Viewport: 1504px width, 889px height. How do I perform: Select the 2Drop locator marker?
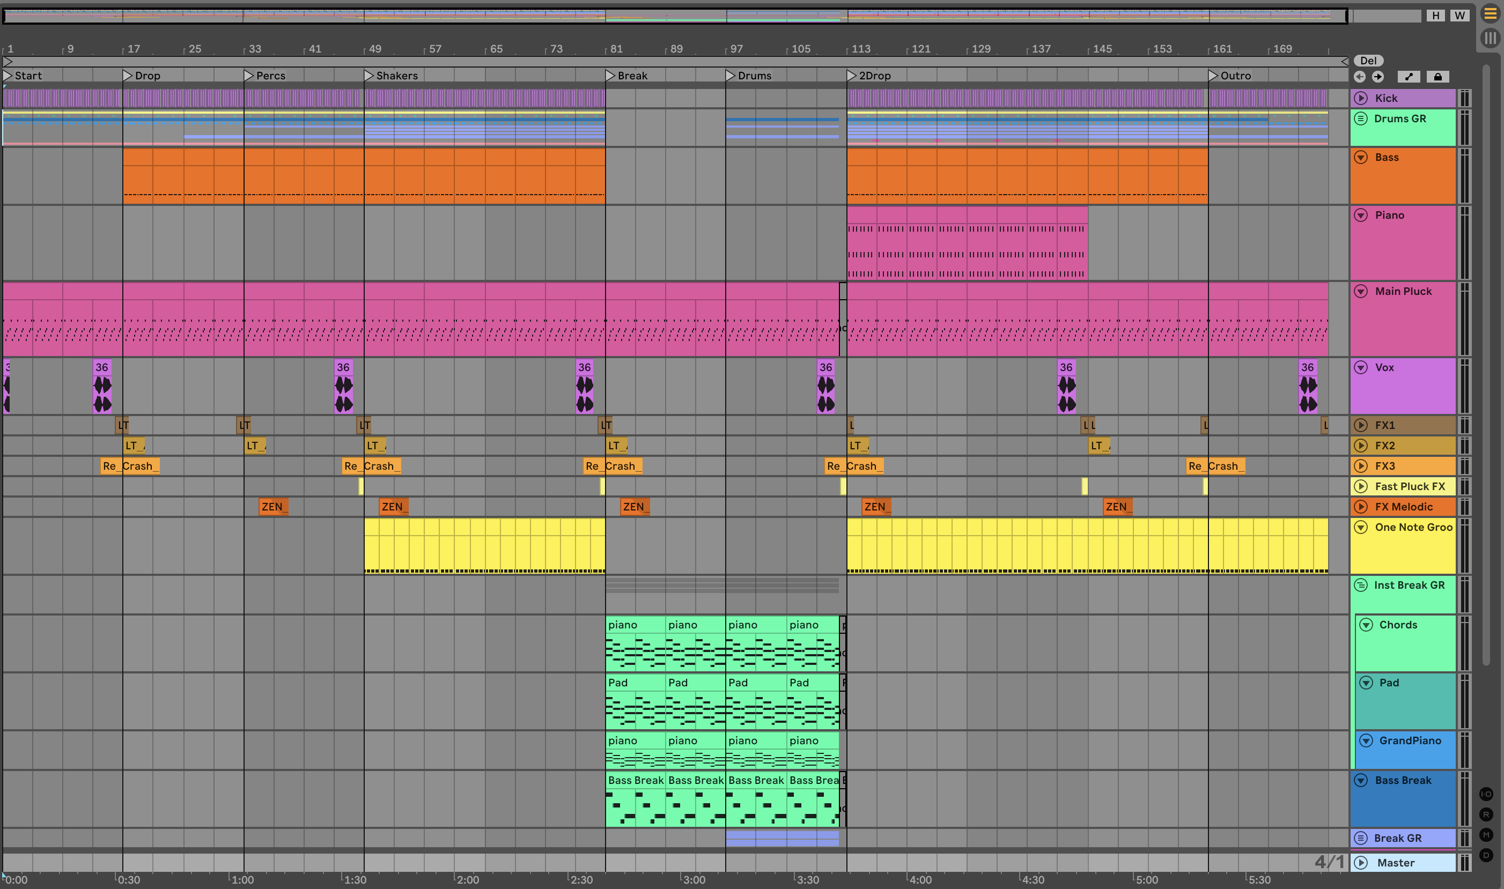point(851,76)
